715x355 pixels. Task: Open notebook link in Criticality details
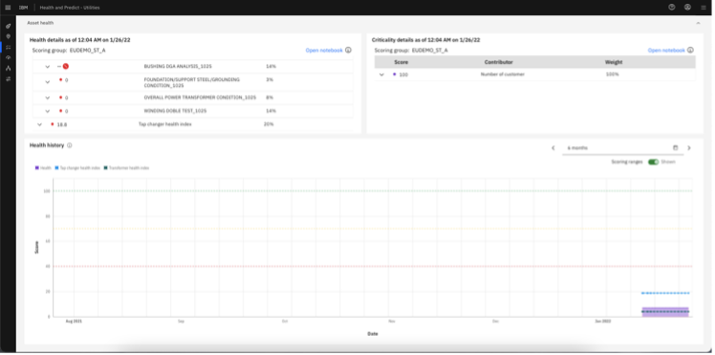(x=666, y=50)
